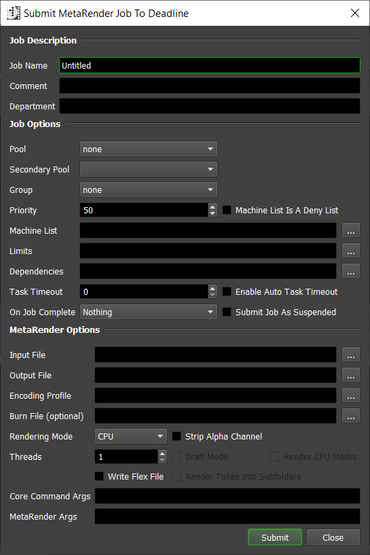Viewport: 370px width, 555px height.
Task: Decrease Threads with the down arrow
Action: pyautogui.click(x=162, y=460)
